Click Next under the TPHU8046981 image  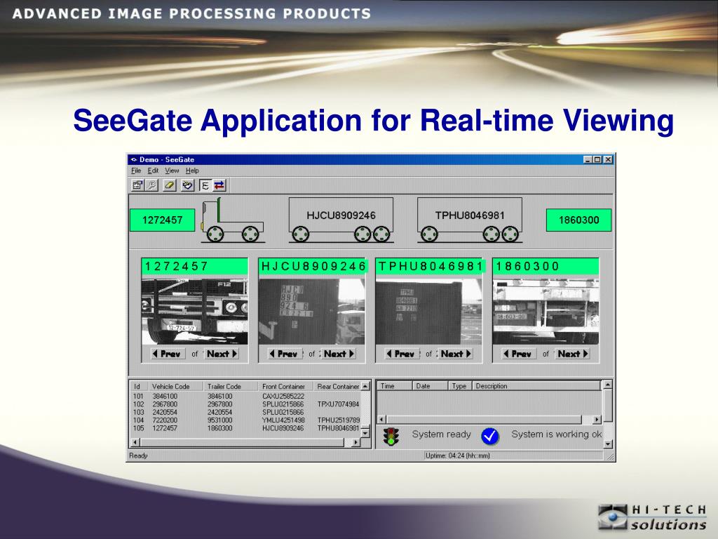coord(456,354)
